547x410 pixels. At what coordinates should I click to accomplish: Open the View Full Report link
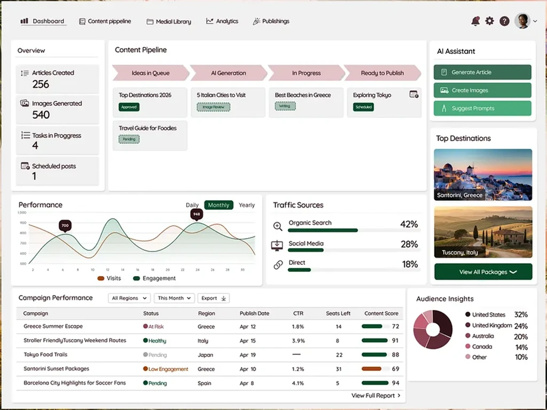[x=376, y=396]
